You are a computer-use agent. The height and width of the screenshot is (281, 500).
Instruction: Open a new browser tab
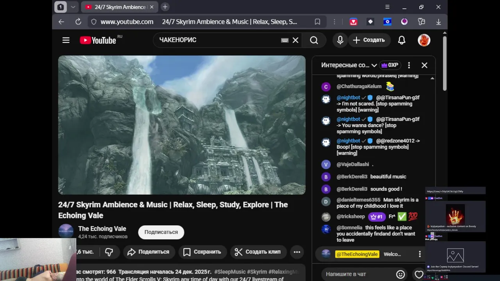(x=165, y=7)
